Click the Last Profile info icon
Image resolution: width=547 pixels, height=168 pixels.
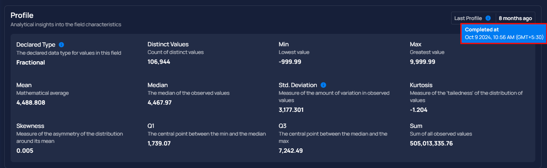(x=488, y=18)
